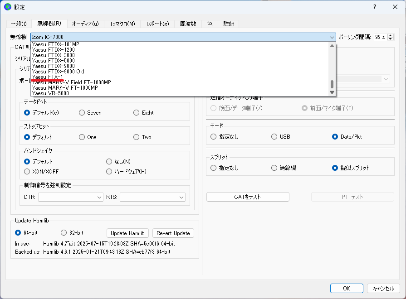
Task: Open the 詳細 tab
Action: 229,24
